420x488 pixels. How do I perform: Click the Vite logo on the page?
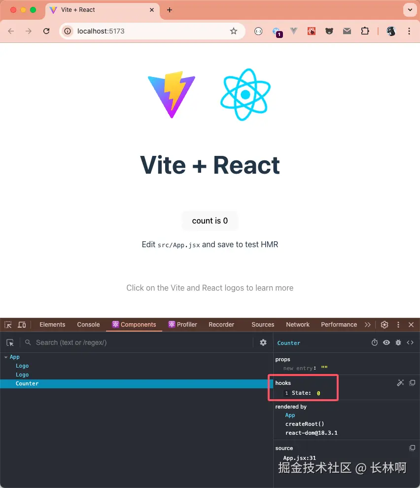tap(171, 94)
